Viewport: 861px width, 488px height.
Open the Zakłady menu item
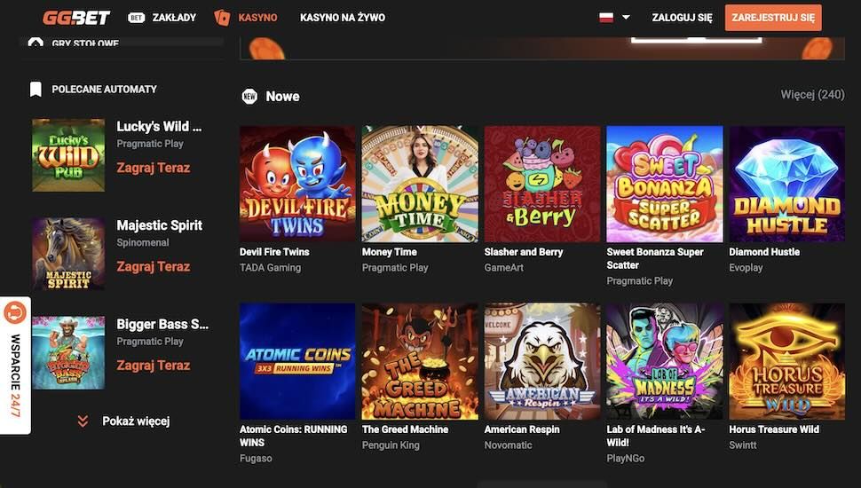pyautogui.click(x=174, y=18)
